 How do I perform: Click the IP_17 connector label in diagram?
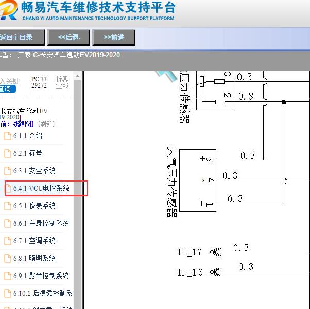(x=190, y=252)
